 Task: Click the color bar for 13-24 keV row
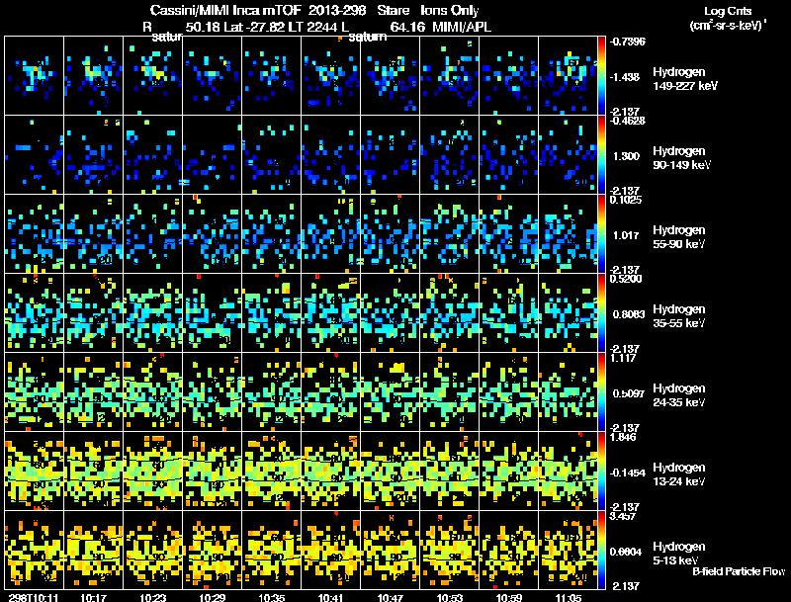pyautogui.click(x=601, y=471)
